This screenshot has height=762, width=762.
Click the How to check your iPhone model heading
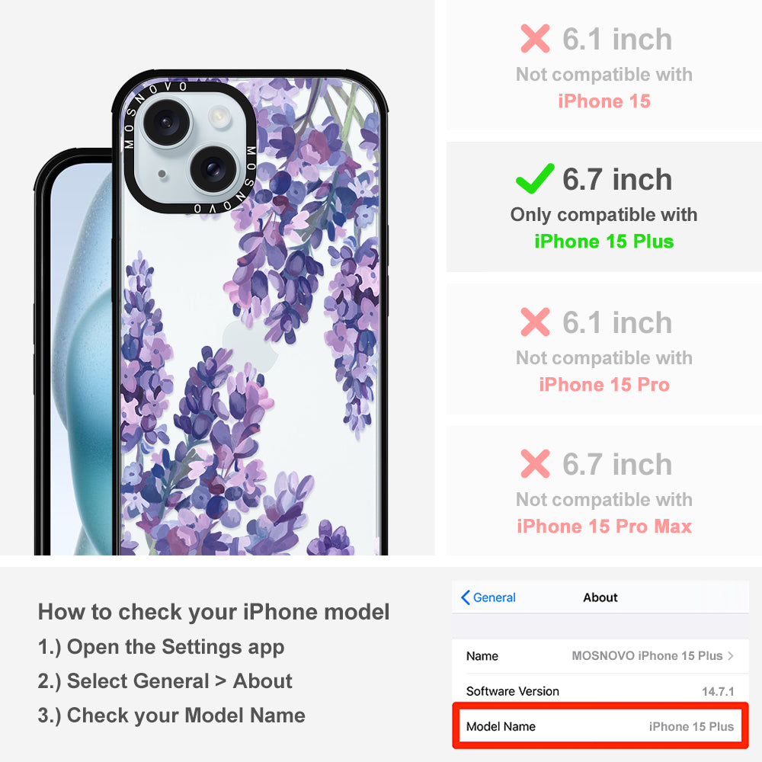coord(214,612)
